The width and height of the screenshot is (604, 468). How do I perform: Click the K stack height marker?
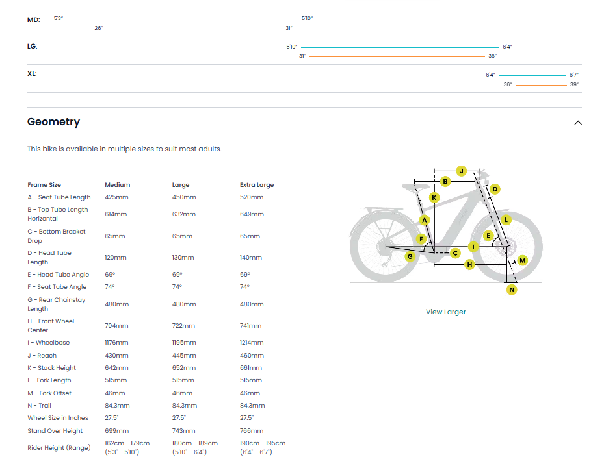434,197
